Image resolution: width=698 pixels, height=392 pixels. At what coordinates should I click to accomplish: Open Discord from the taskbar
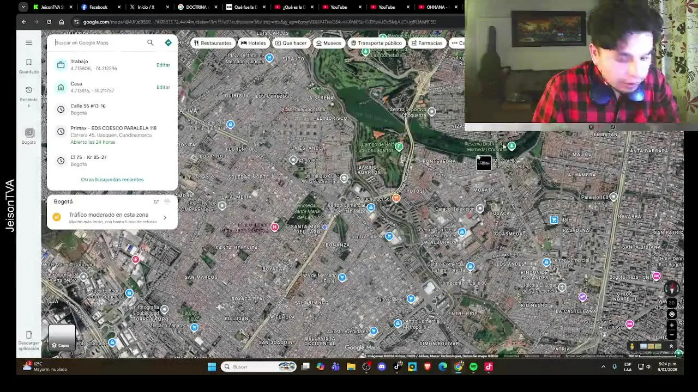point(382,366)
